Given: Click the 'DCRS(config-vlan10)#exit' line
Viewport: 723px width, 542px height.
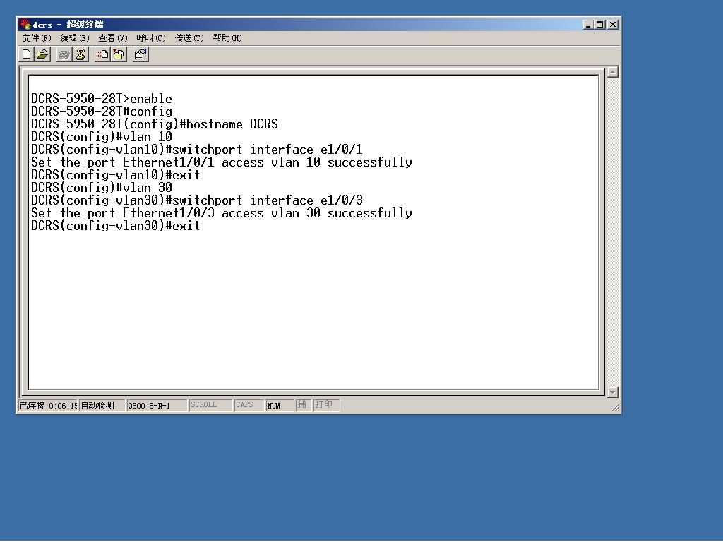Looking at the screenshot, I should click(x=115, y=175).
